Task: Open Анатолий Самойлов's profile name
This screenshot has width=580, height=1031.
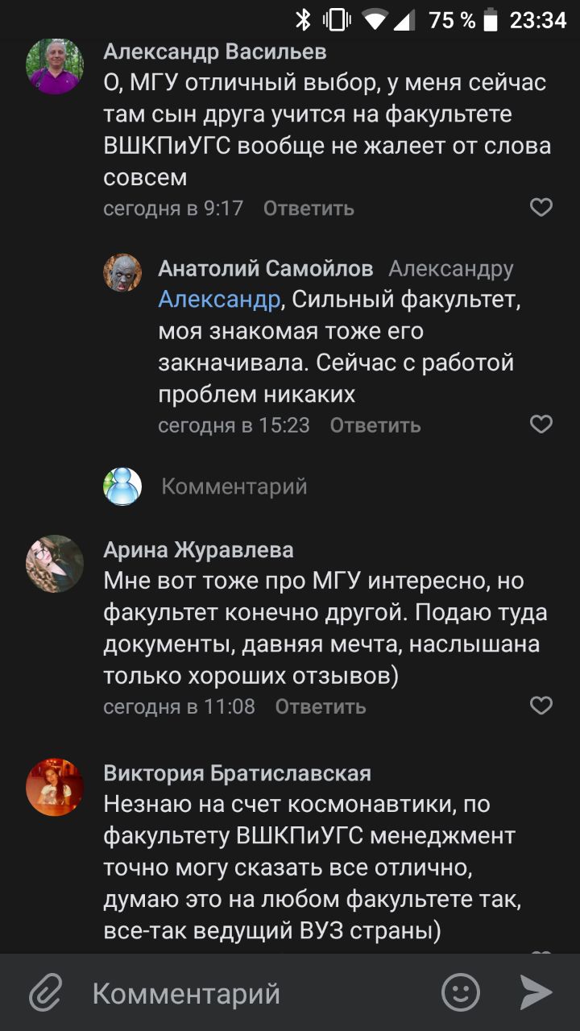Action: pos(266,268)
